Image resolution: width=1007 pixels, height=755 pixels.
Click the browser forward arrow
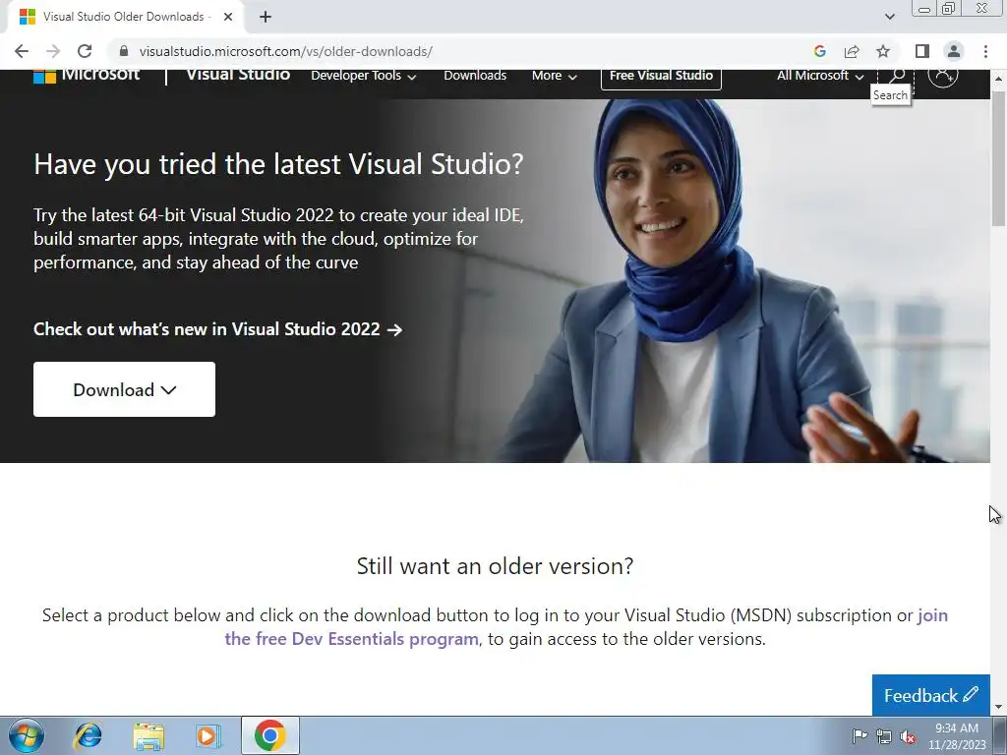53,51
